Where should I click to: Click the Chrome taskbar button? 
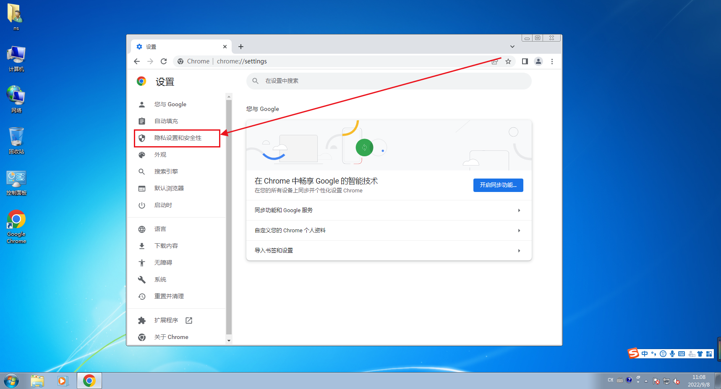pyautogui.click(x=89, y=381)
